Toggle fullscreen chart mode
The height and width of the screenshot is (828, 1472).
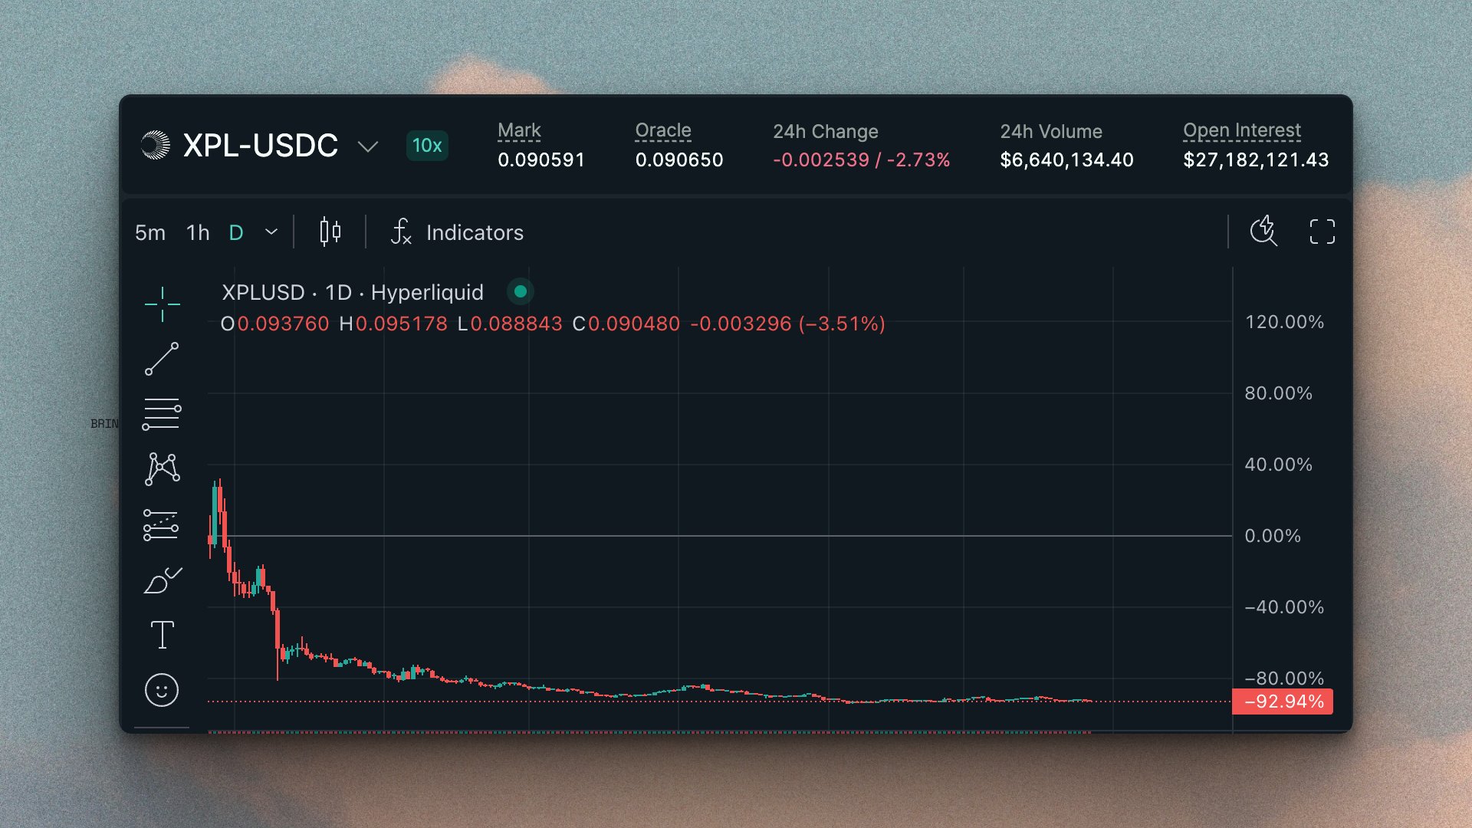click(x=1322, y=232)
